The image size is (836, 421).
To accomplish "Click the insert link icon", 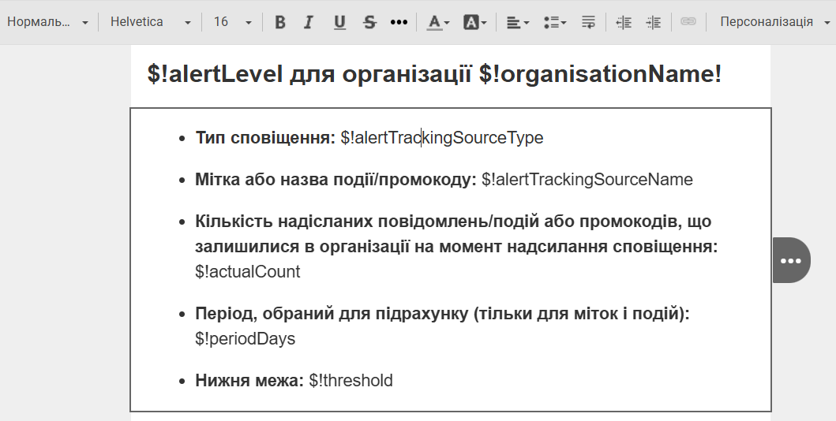I will 688,22.
